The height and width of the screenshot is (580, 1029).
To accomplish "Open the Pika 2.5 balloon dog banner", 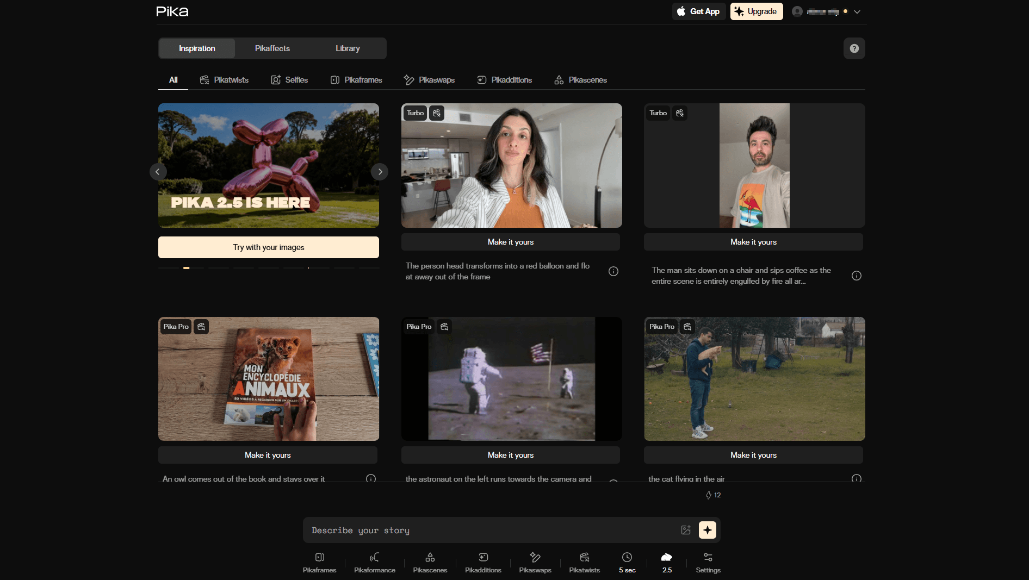I will pos(269,165).
